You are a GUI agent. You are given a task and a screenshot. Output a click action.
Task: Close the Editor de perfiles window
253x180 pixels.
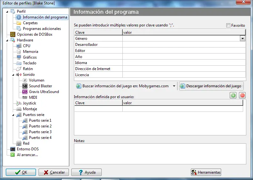243,2
